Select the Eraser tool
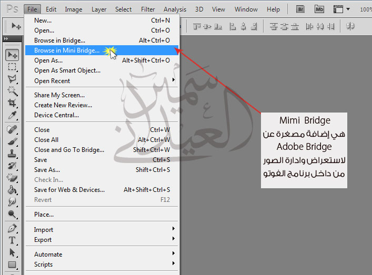 [x=12, y=178]
